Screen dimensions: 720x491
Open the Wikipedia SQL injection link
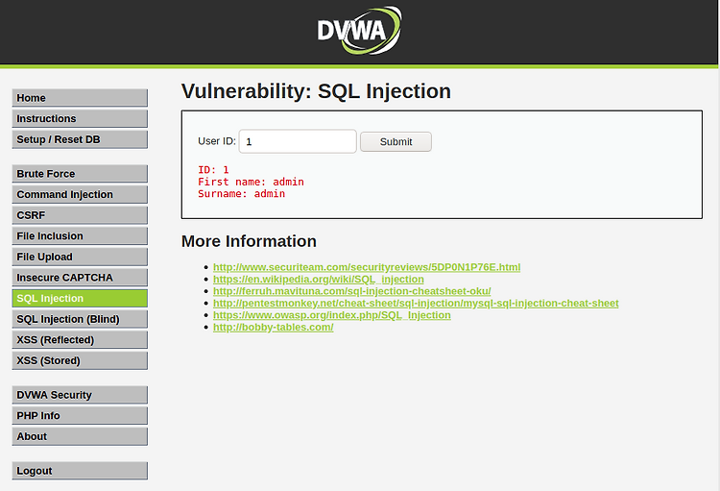(x=318, y=279)
